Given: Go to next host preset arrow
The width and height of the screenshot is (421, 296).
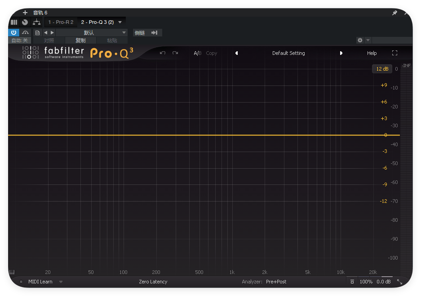Looking at the screenshot, I should pos(53,32).
